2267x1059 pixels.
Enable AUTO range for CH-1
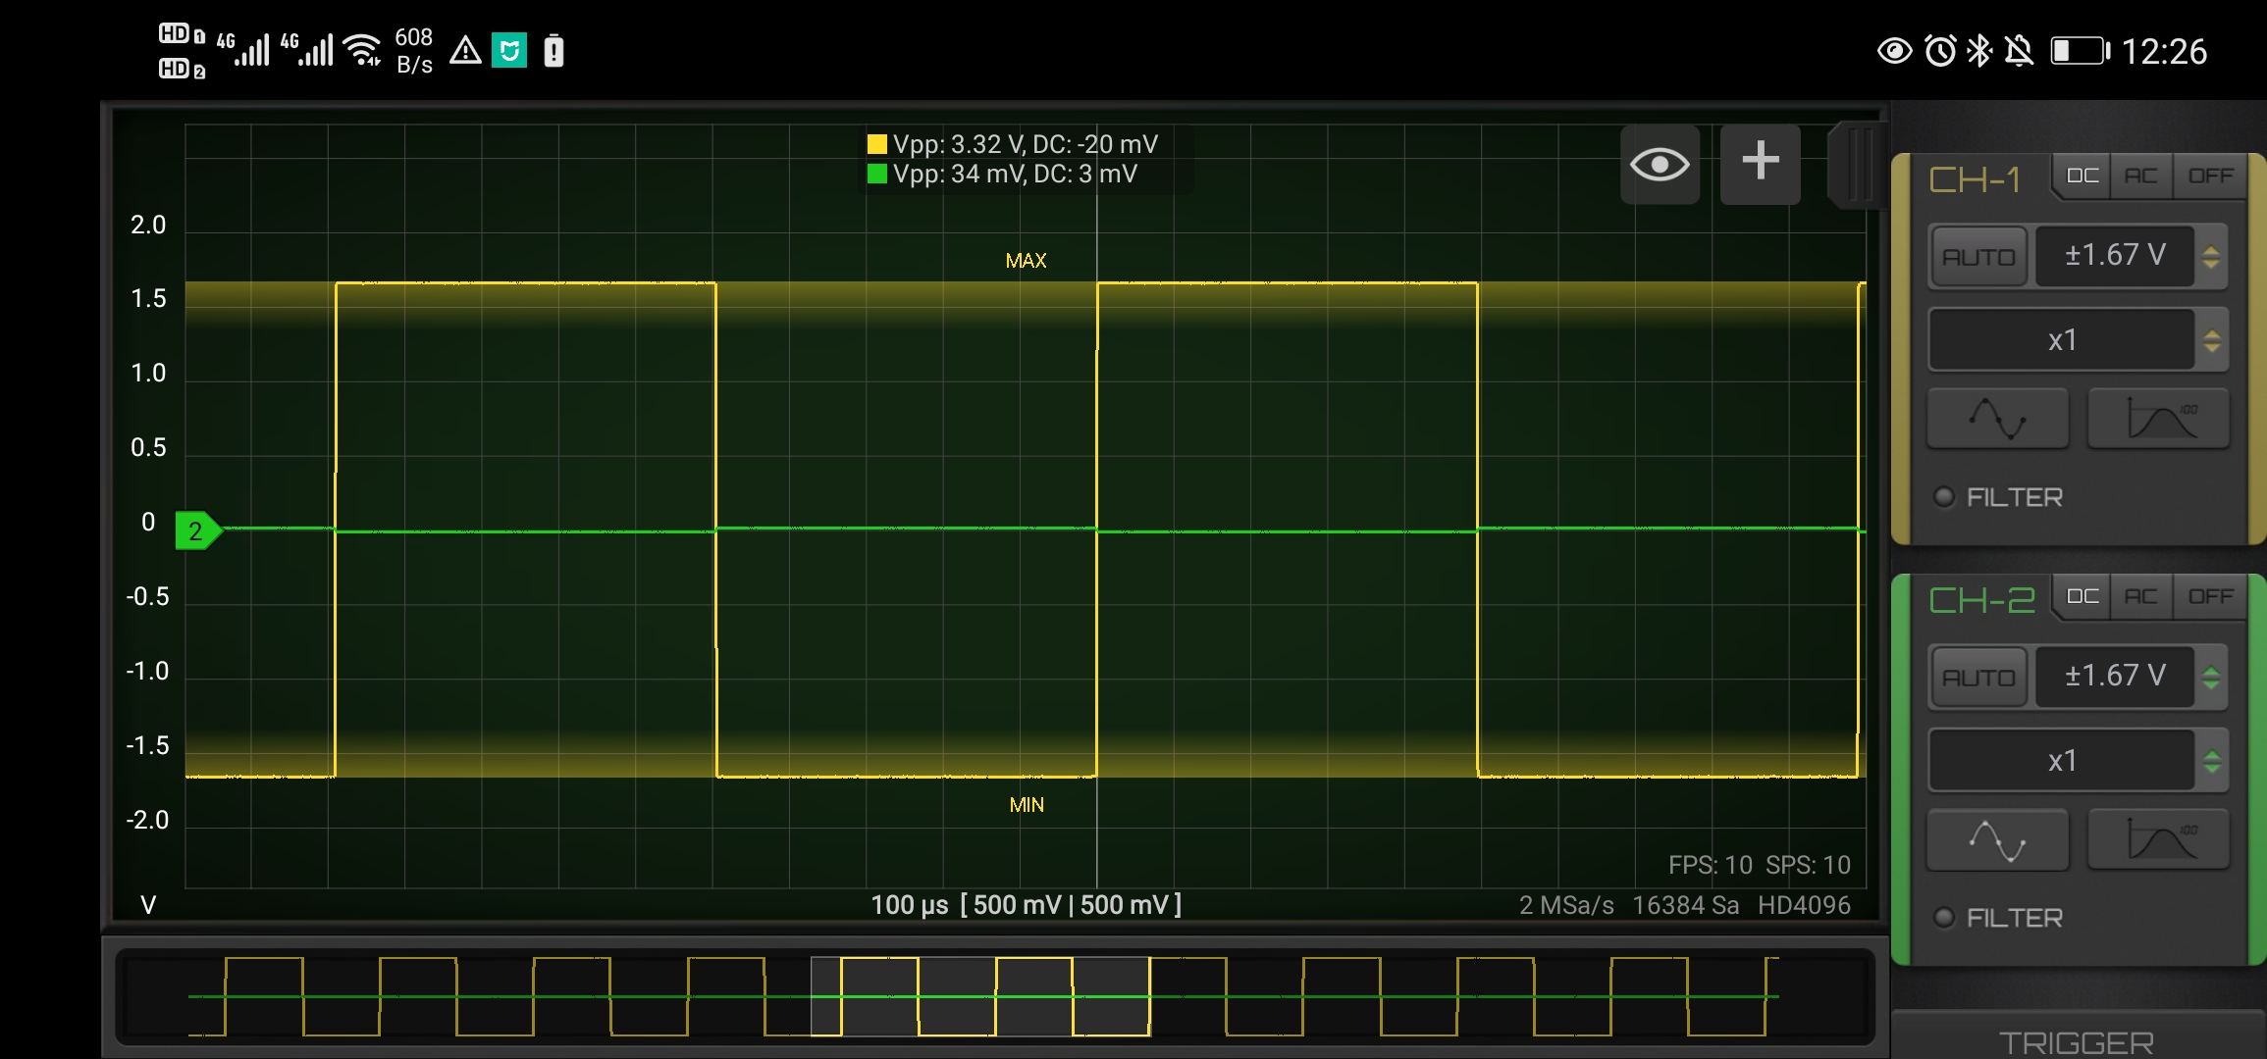click(1978, 257)
